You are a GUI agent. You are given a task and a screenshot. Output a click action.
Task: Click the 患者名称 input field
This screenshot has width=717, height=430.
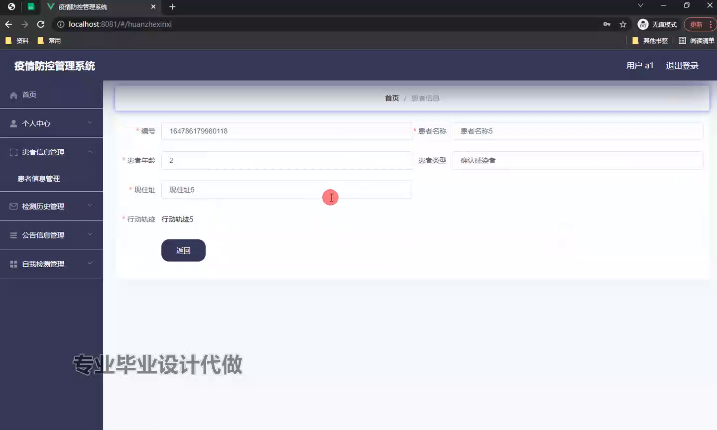578,131
